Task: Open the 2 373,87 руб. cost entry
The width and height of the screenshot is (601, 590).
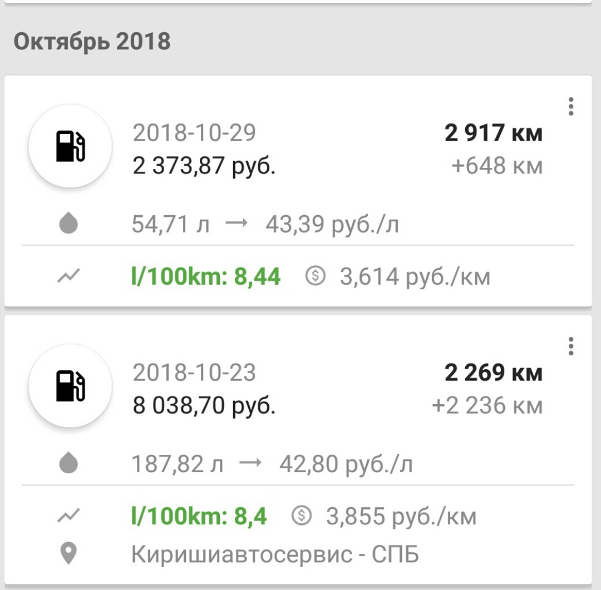Action: [x=204, y=166]
